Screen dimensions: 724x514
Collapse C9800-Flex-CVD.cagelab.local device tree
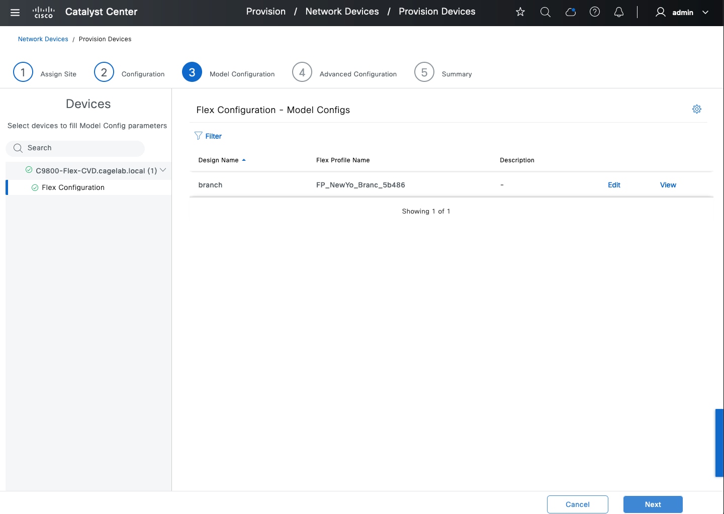pos(163,170)
